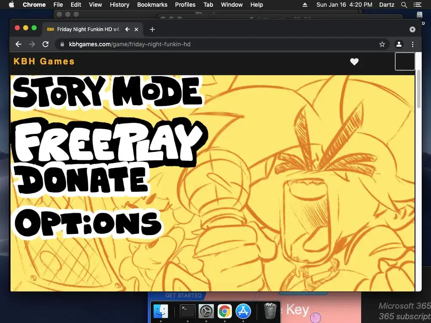The width and height of the screenshot is (431, 323).
Task: Click the Chrome forward arrow
Action: 32,44
